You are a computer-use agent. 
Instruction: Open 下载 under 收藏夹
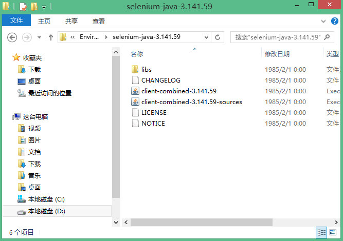pos(34,69)
